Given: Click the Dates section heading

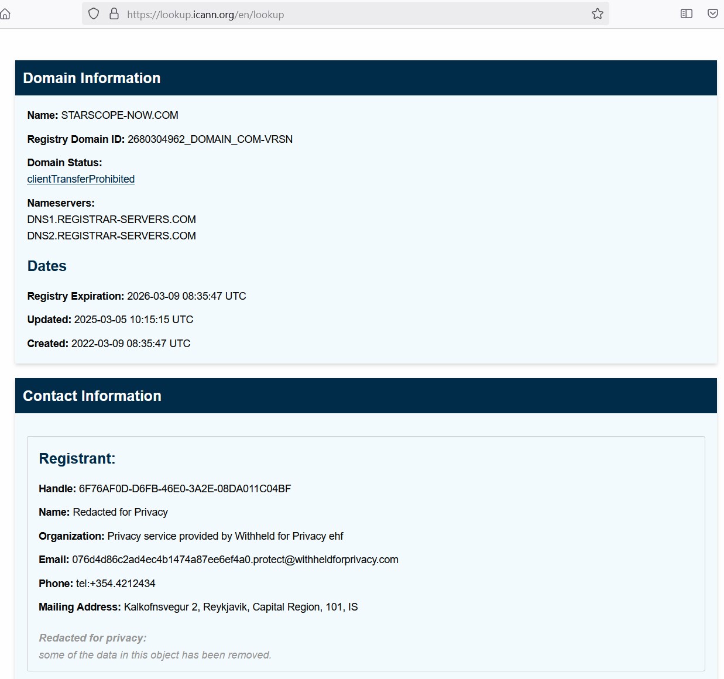Looking at the screenshot, I should (x=47, y=266).
